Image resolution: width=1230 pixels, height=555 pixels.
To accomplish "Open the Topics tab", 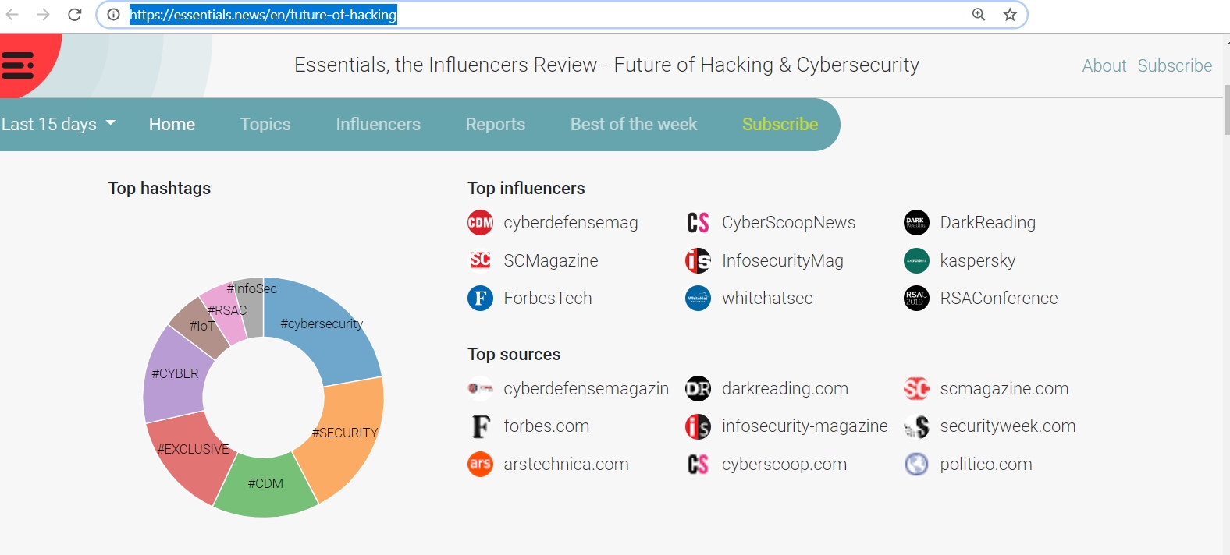I will (x=265, y=124).
